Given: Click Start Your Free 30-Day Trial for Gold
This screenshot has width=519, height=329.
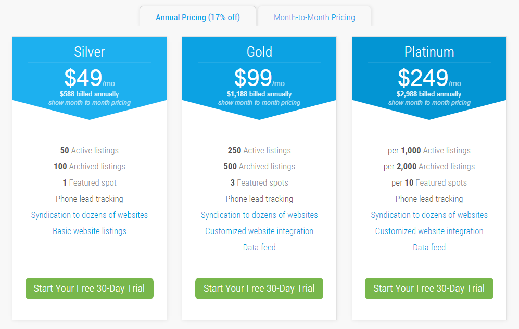Looking at the screenshot, I should click(259, 288).
